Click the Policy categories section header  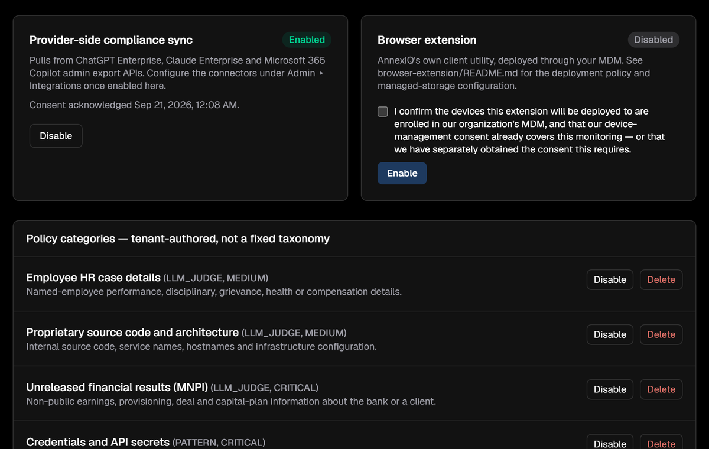point(178,239)
